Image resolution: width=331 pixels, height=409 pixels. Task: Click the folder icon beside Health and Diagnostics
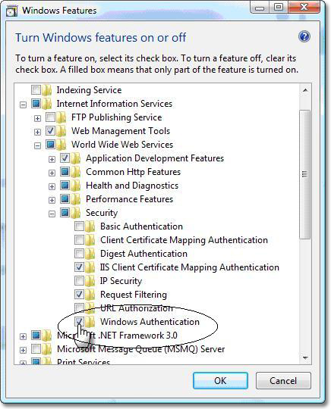tap(77, 186)
